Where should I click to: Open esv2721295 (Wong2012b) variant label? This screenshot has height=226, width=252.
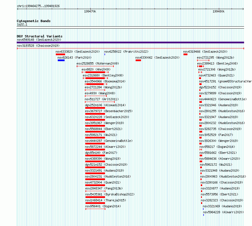point(215,57)
